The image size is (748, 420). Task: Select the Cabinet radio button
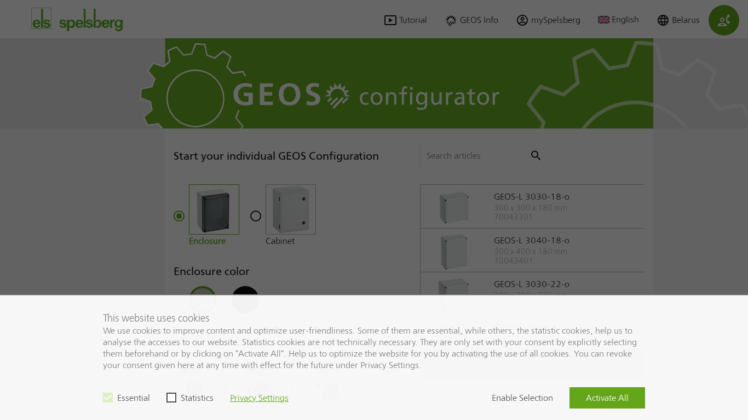coord(256,216)
